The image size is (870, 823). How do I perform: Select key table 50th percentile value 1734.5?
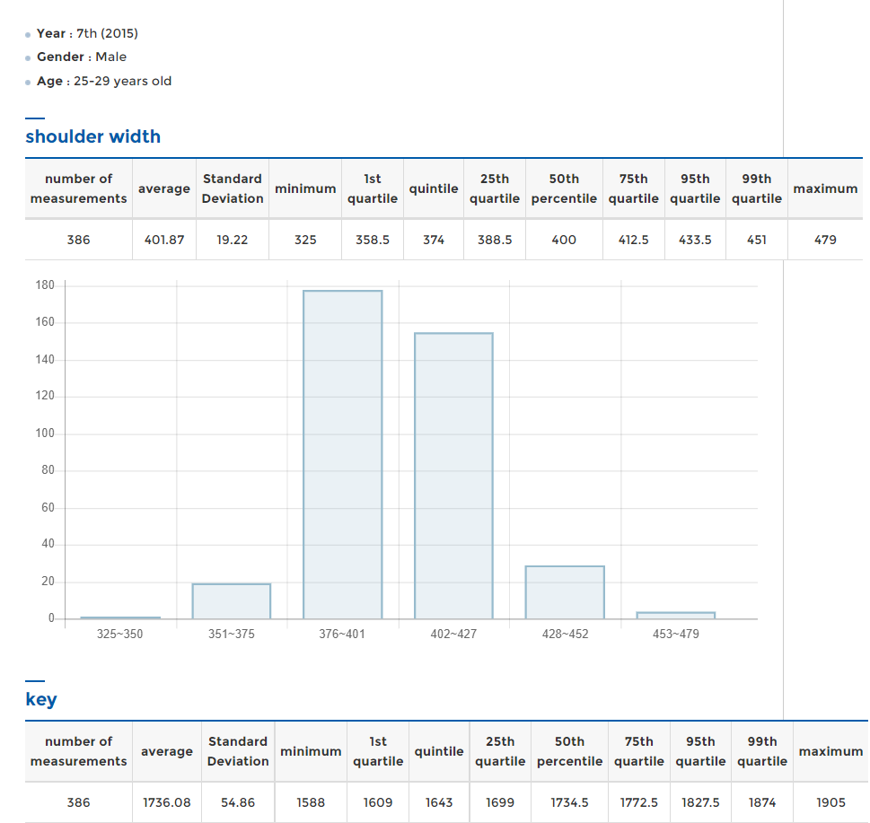[x=569, y=802]
